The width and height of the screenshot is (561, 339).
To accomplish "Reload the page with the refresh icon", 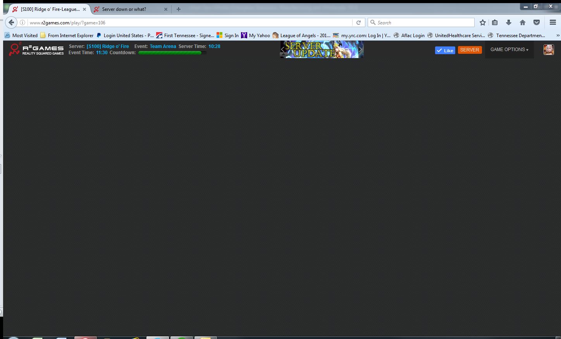I will click(x=358, y=22).
